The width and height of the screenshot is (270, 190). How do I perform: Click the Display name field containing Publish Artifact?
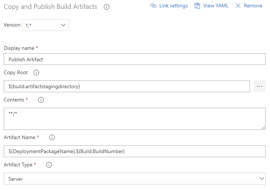coord(134,59)
